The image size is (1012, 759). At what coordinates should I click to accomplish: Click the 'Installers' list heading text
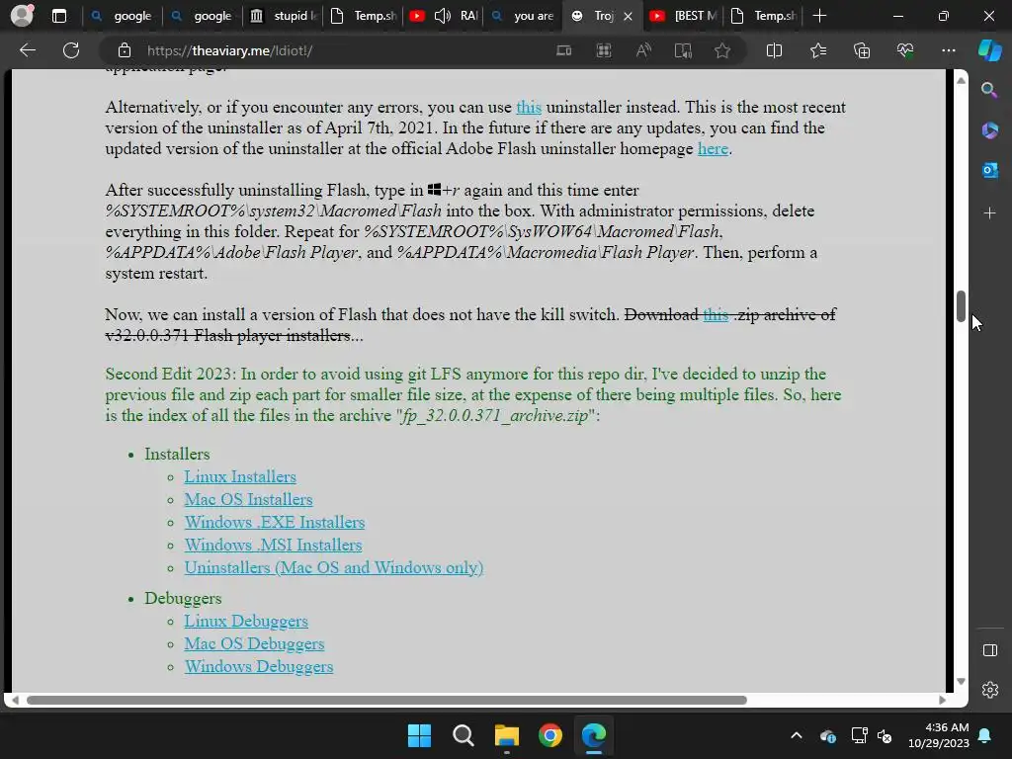coord(177,454)
